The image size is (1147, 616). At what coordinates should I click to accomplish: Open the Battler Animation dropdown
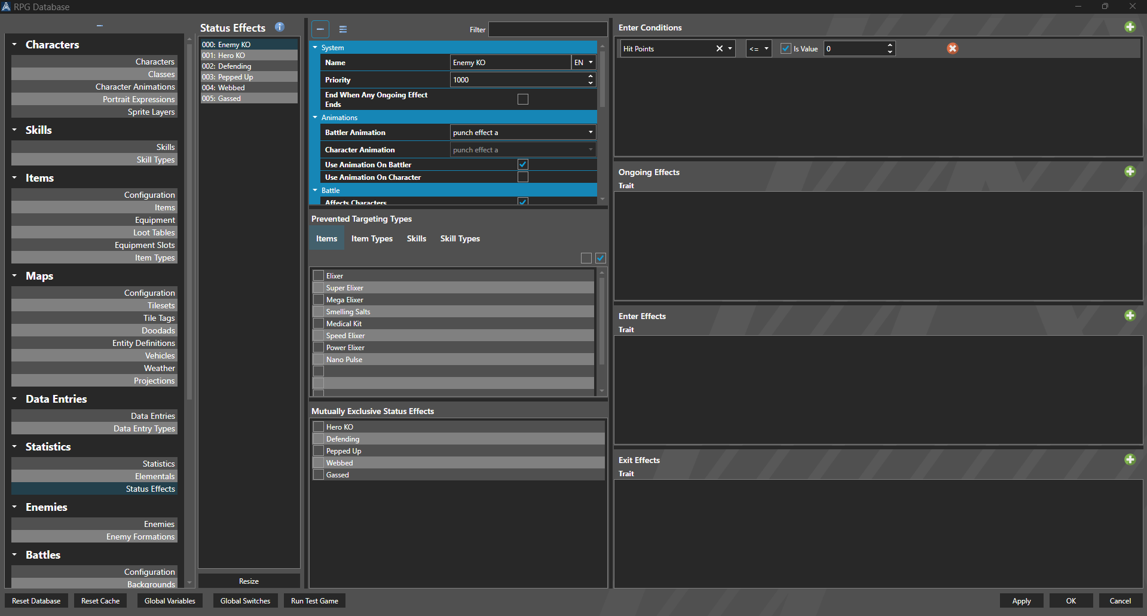(x=522, y=132)
